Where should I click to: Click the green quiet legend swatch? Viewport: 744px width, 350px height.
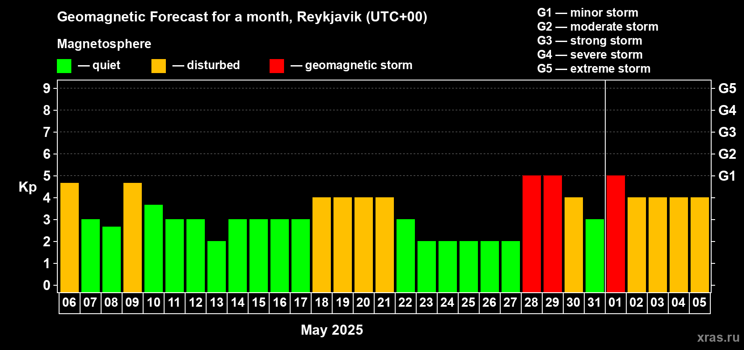(x=64, y=66)
